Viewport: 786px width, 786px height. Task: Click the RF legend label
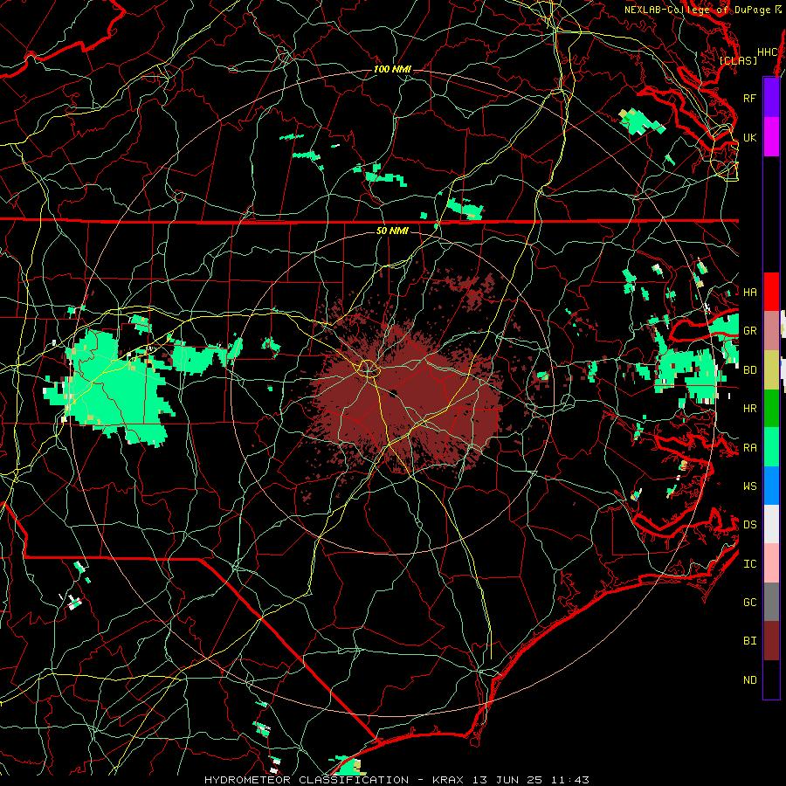(x=749, y=98)
